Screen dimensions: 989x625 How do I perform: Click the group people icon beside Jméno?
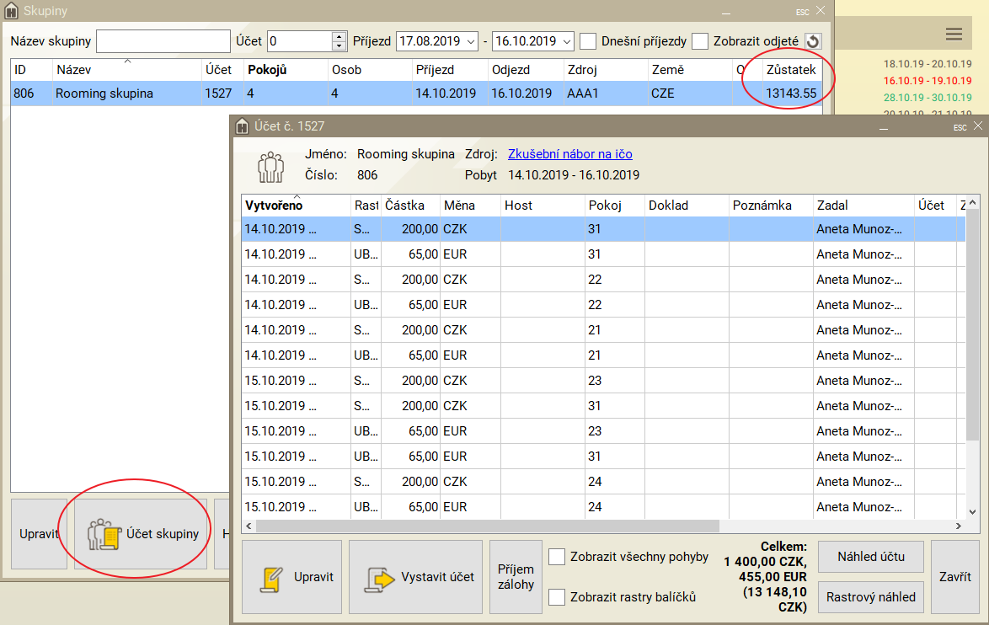click(270, 165)
